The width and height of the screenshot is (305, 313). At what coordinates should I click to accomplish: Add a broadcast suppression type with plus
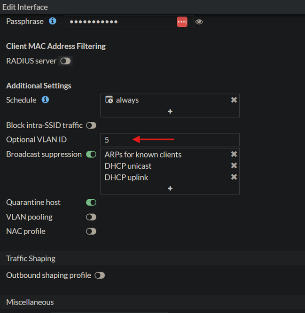tap(170, 188)
